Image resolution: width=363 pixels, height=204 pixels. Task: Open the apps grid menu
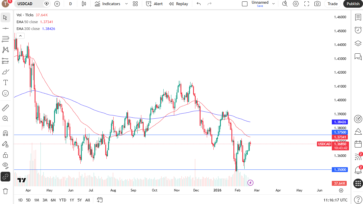click(358, 183)
